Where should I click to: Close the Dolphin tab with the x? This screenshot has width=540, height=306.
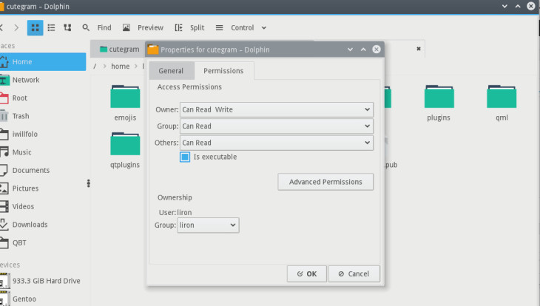point(419,49)
